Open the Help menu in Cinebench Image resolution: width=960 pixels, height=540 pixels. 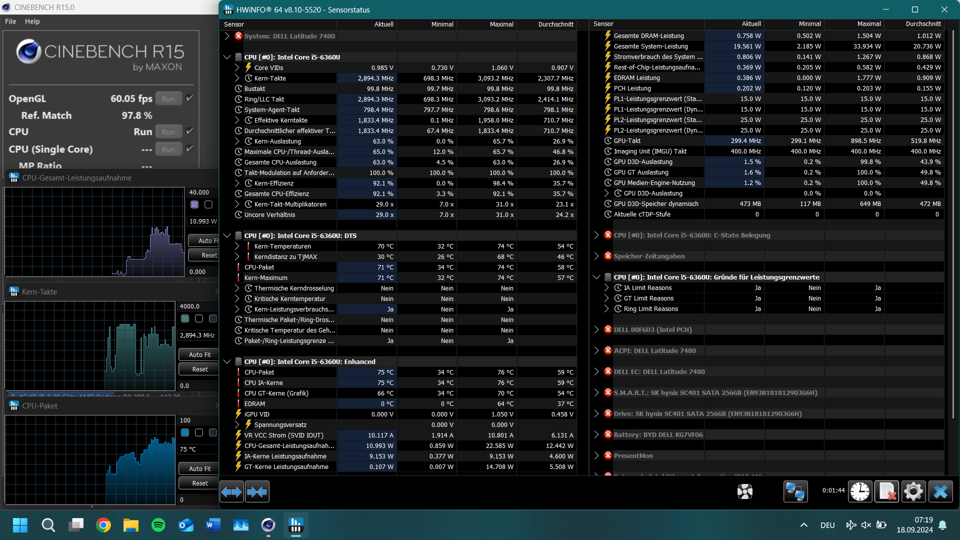(x=32, y=21)
